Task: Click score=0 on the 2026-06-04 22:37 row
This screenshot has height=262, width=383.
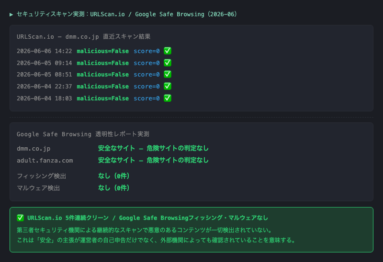Action: pos(146,87)
